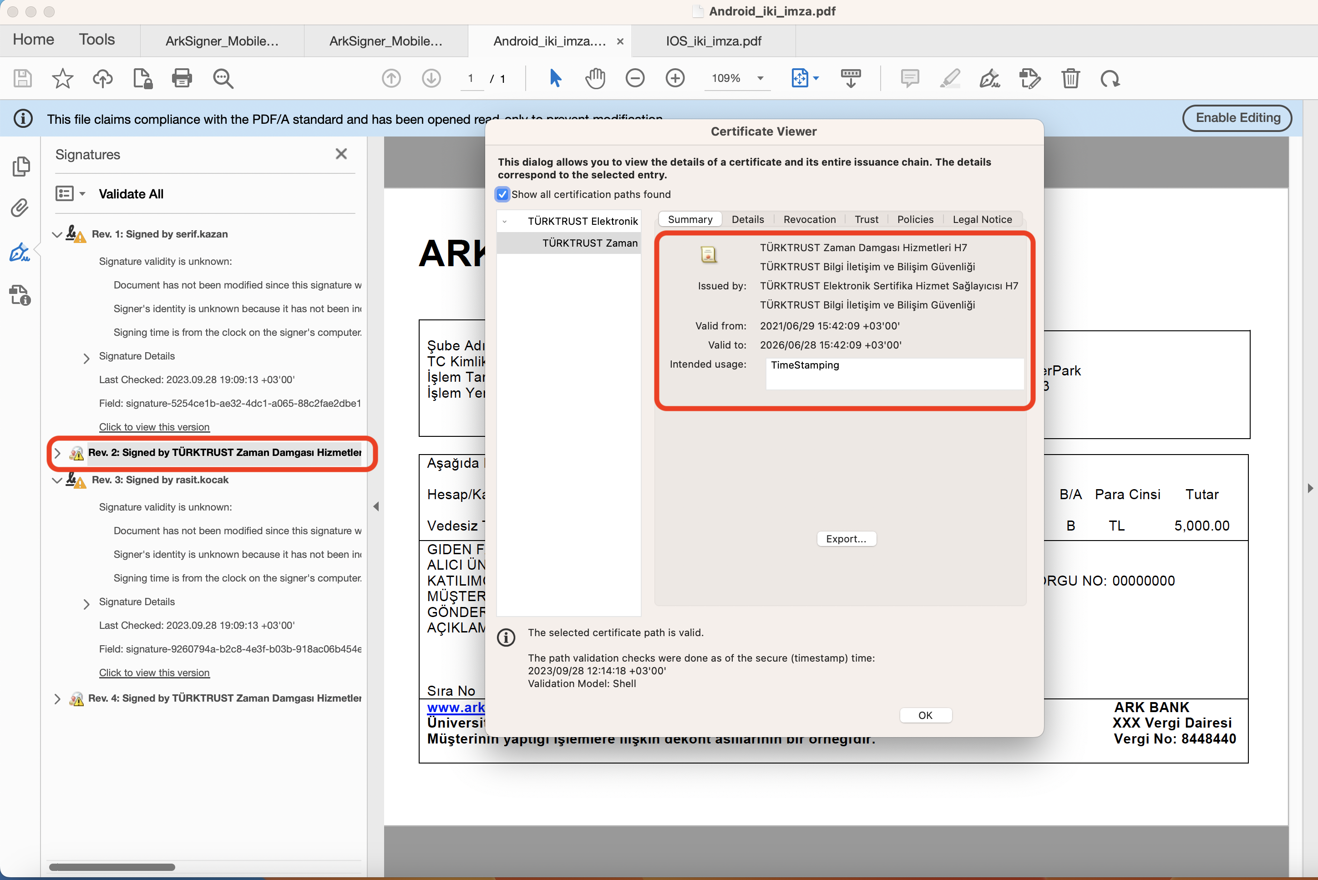
Task: Click the PDF/A info circle icon
Action: 23,119
